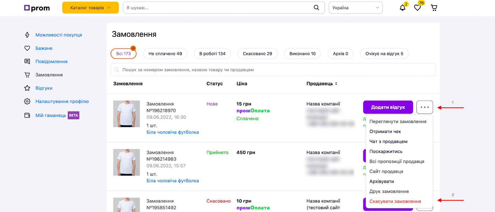The width and height of the screenshot is (495, 212).
Task: Select Чат з продавцем menu item
Action: click(x=388, y=142)
